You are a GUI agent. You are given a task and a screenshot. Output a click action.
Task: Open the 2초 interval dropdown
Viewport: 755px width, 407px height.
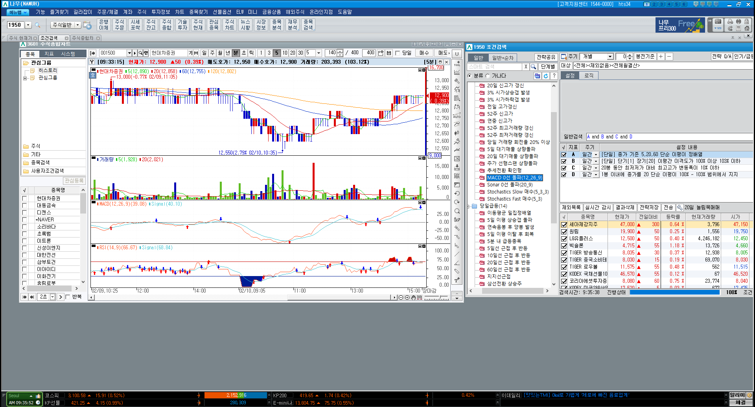click(x=52, y=297)
